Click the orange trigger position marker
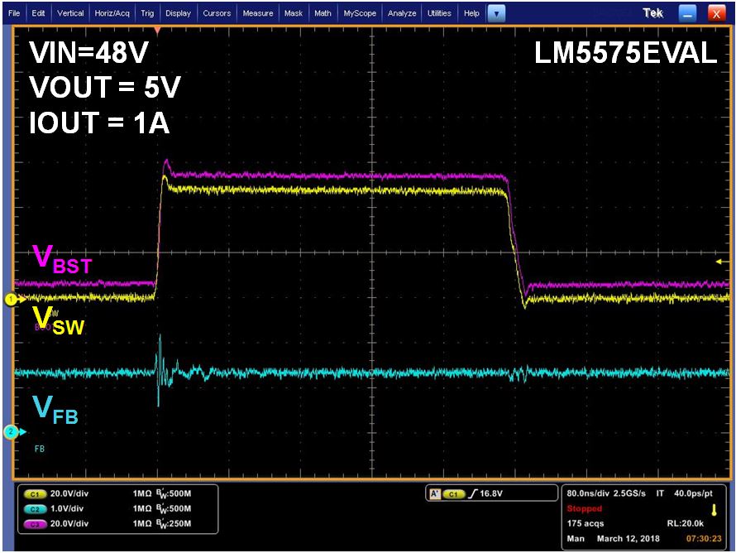The width and height of the screenshot is (736, 553). [x=158, y=31]
